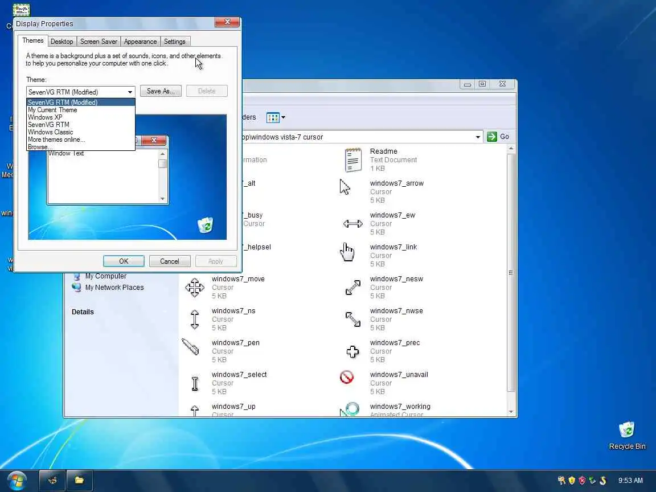Switch to the Settings tab

174,42
